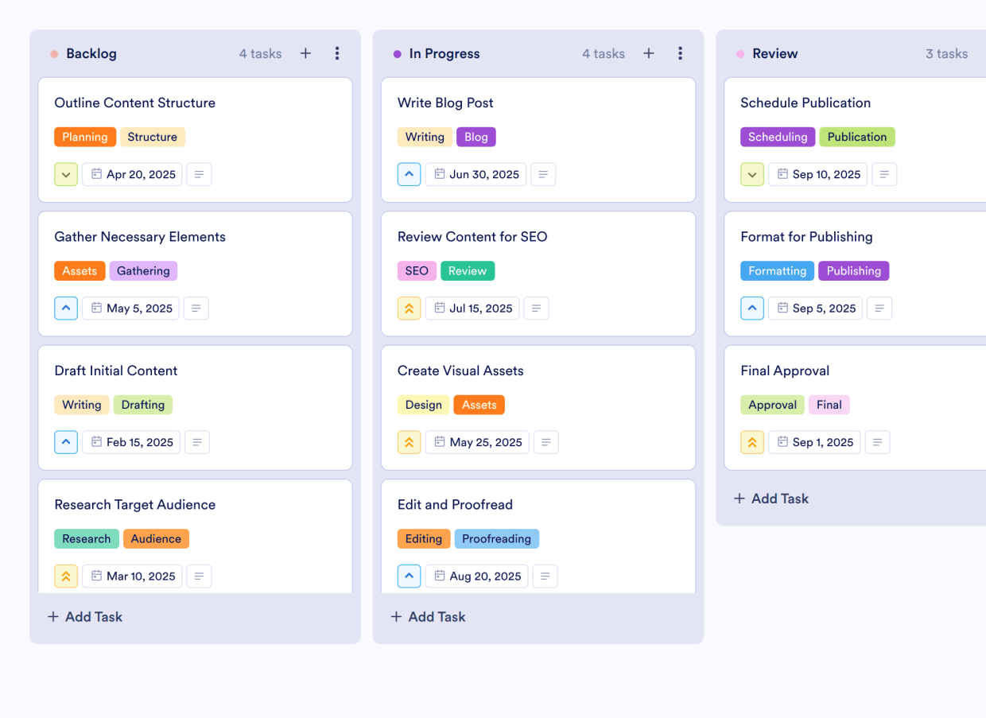This screenshot has height=718, width=986.
Task: Click Add Task below Final Approval in Review
Action: point(771,498)
